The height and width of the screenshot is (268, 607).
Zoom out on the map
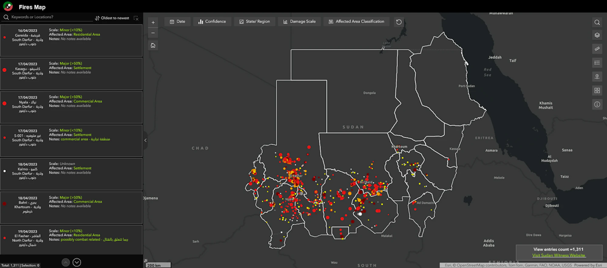pos(153,33)
